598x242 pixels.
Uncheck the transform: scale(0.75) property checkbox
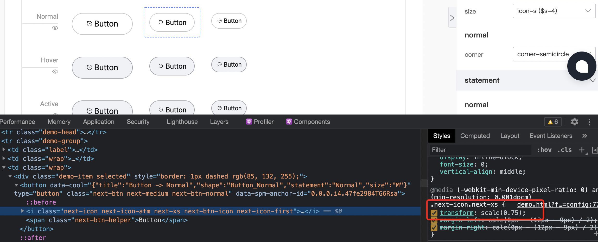(434, 213)
